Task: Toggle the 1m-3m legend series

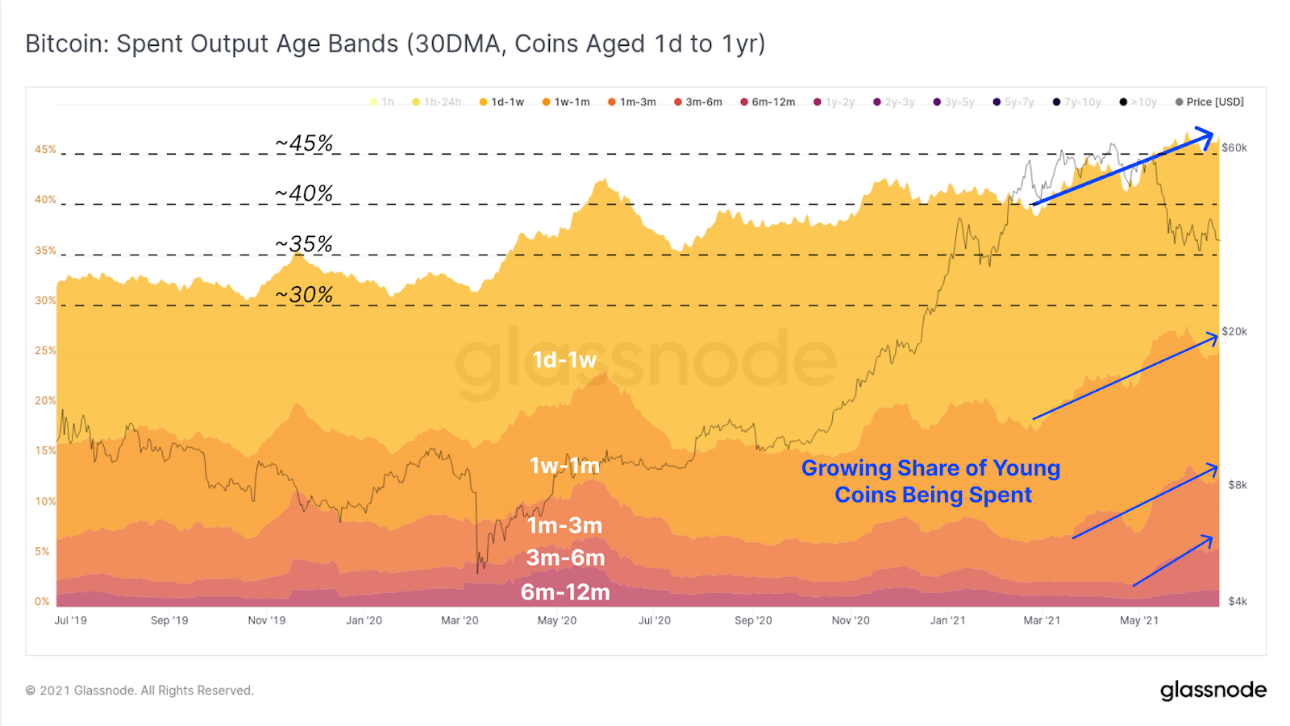Action: tap(632, 102)
